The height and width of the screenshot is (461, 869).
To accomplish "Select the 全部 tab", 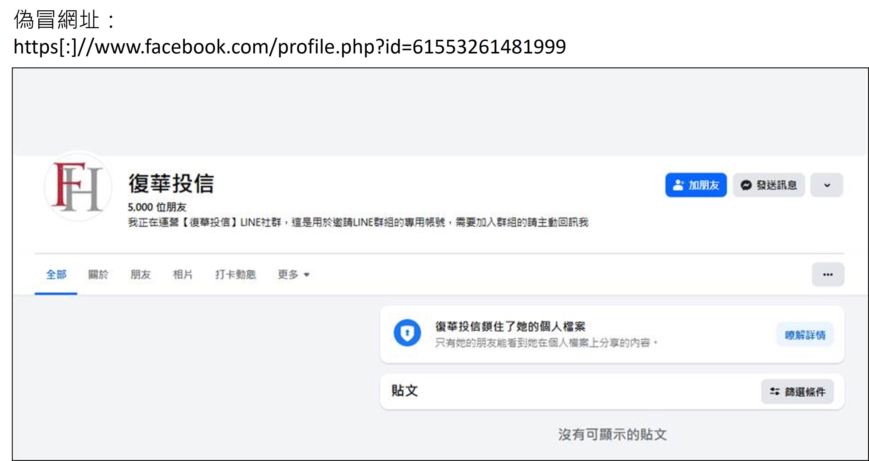I will click(x=56, y=275).
